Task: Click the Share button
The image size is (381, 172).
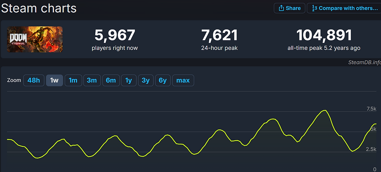Action: [x=289, y=8]
